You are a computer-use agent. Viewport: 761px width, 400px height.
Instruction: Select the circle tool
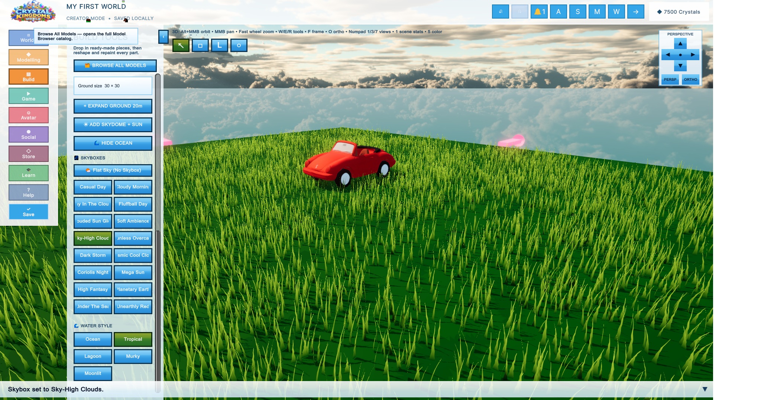pos(239,45)
